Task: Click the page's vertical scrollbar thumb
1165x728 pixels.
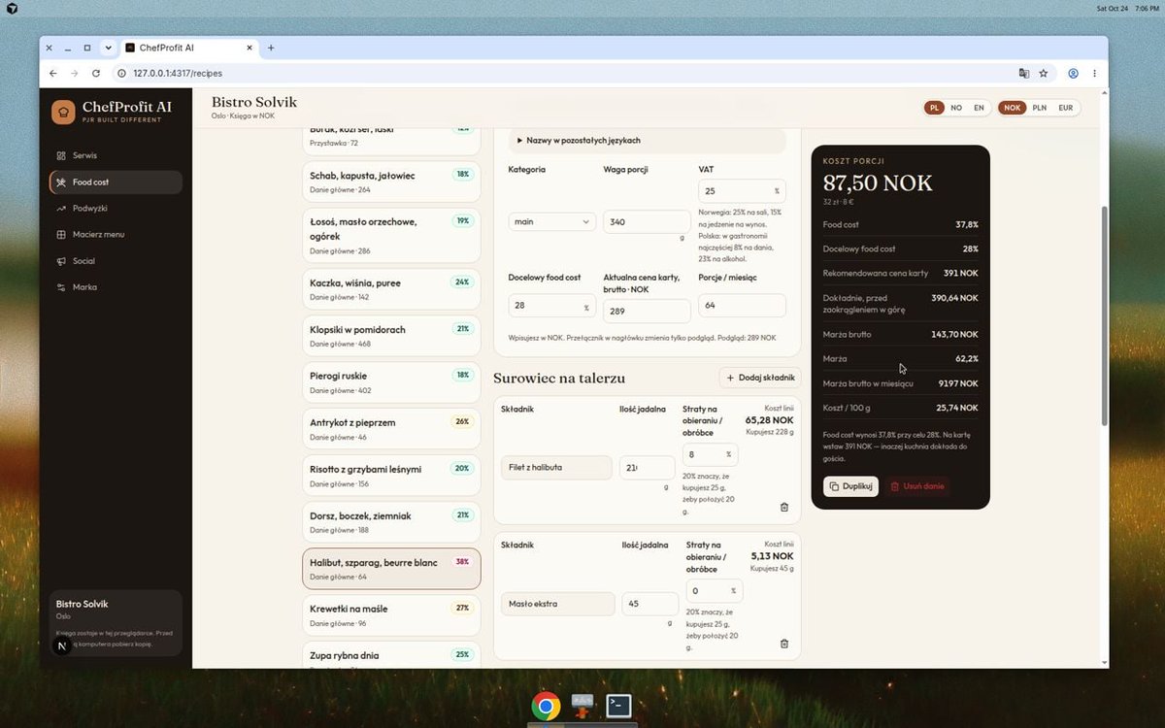Action: [x=1103, y=315]
